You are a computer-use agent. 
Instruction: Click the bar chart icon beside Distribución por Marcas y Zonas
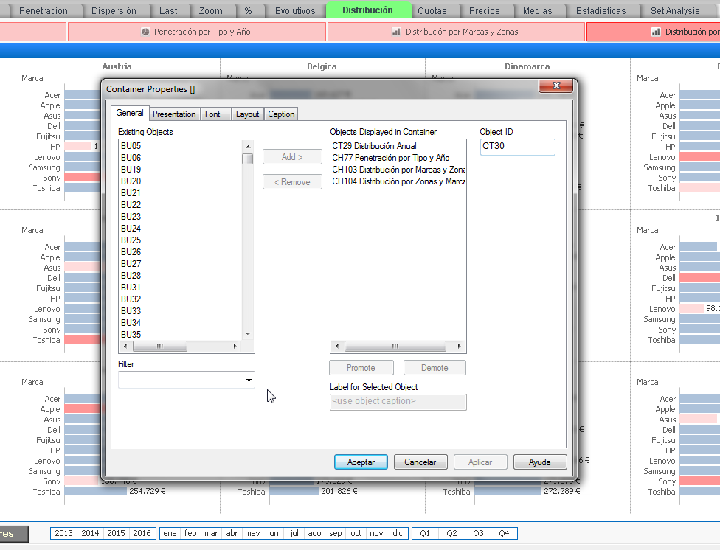(x=396, y=32)
